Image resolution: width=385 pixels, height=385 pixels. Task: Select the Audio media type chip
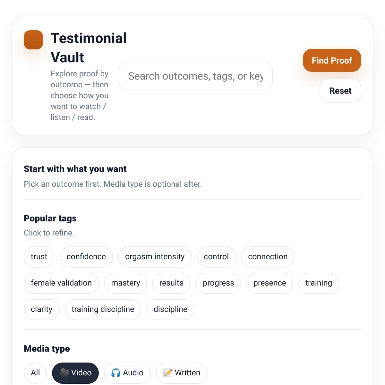click(x=127, y=373)
